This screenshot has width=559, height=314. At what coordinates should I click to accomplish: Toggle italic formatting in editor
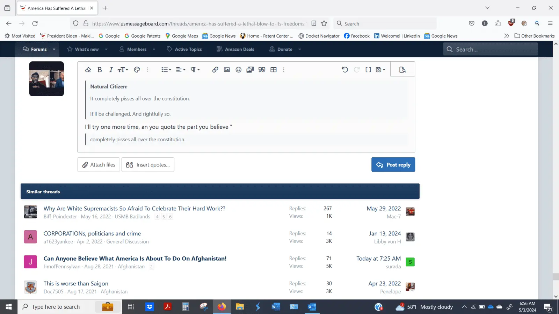pos(111,70)
